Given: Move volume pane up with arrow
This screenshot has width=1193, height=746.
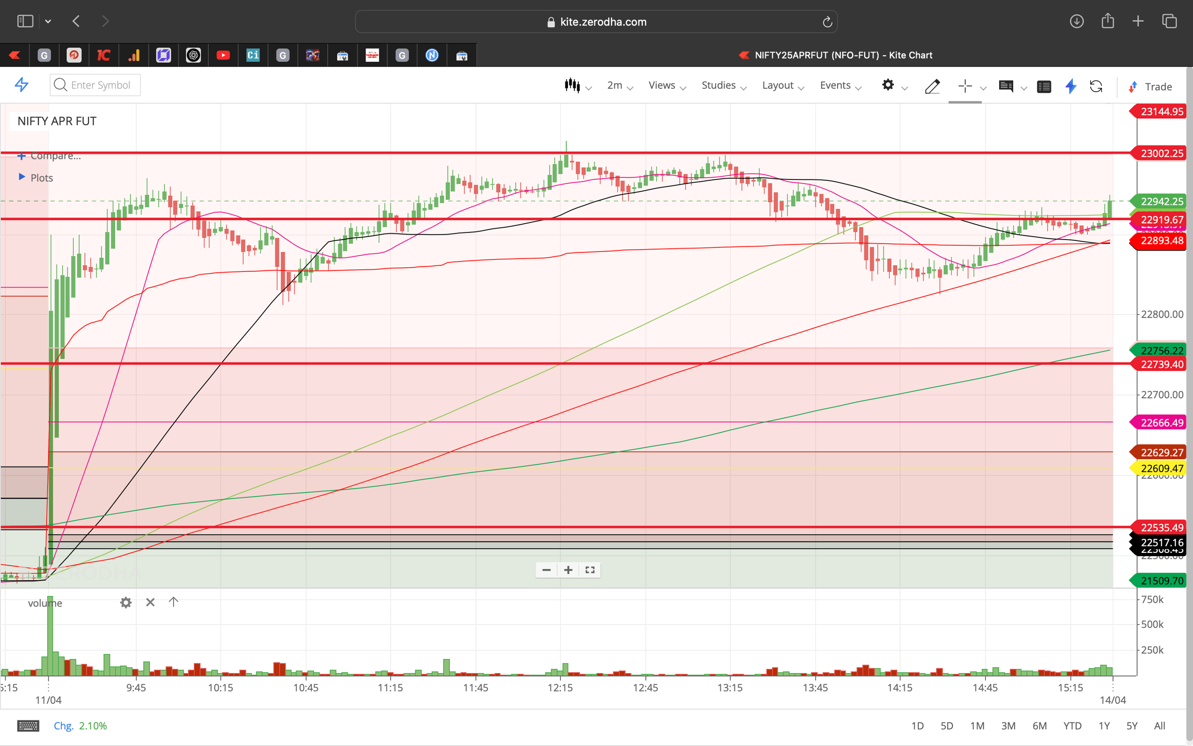Looking at the screenshot, I should coord(173,602).
